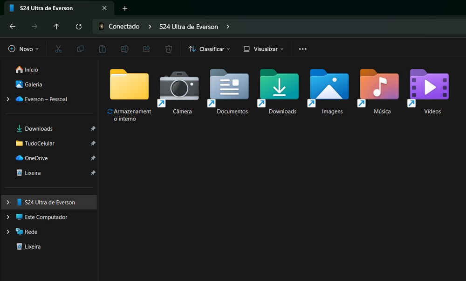
Task: Open the Música folder shortcut
Action: coord(379,88)
